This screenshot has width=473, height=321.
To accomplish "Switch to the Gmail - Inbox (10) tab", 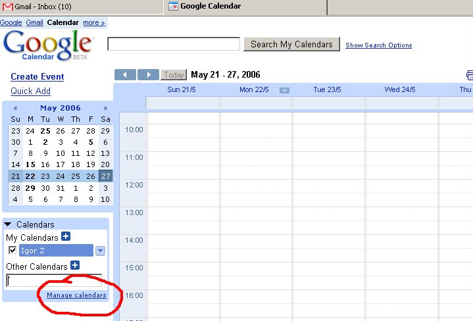I will (x=82, y=7).
